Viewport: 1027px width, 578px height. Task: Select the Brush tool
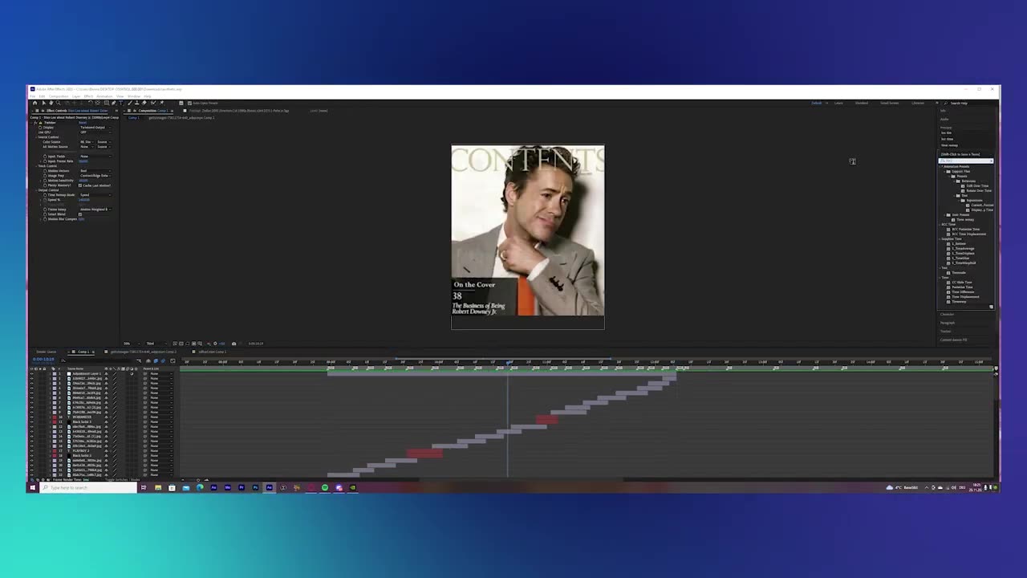(129, 103)
